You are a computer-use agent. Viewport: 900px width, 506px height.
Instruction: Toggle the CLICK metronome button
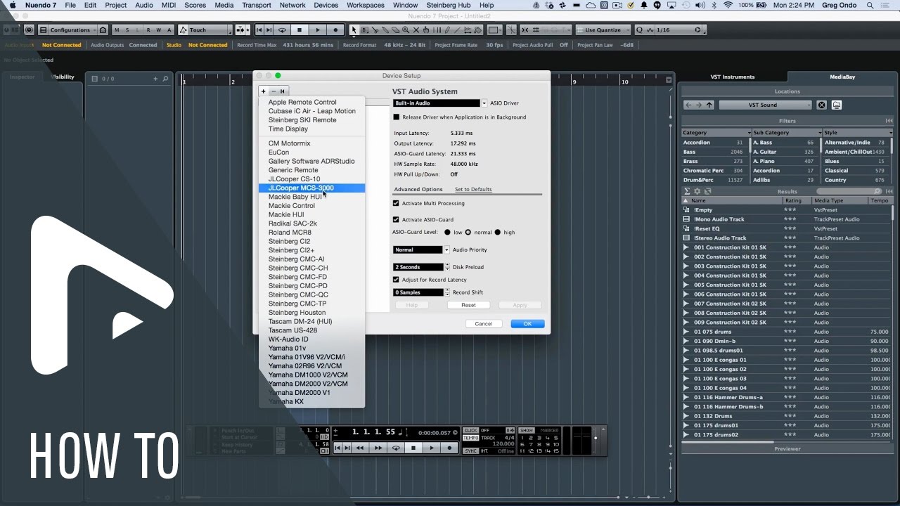pos(470,430)
